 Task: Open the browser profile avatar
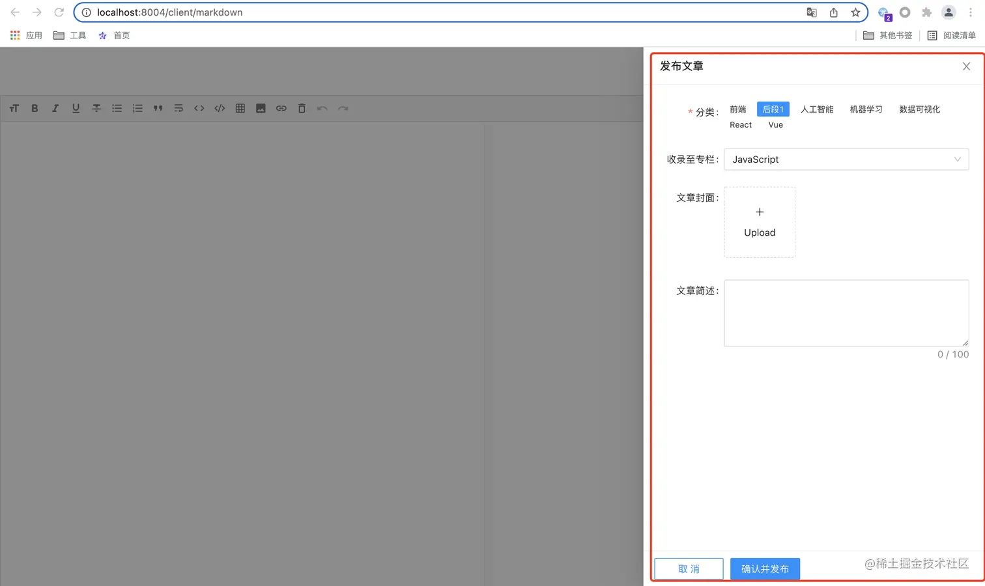949,12
